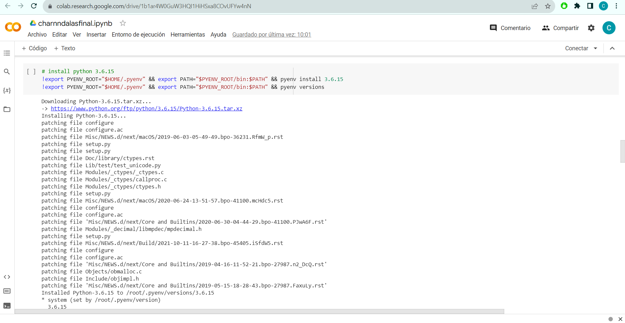
Task: Open the Herramientas menu
Action: coord(188,35)
